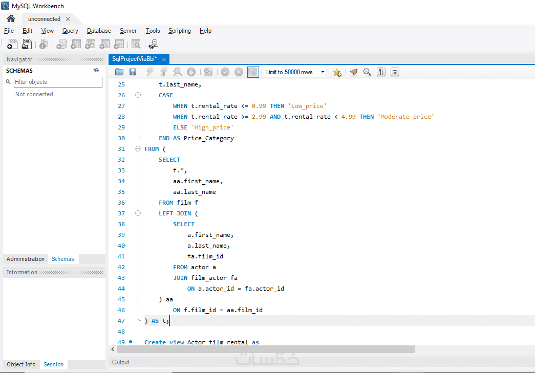Toggle invisible characters pilcrow icon
Viewport: 535px width, 373px height.
pos(381,72)
